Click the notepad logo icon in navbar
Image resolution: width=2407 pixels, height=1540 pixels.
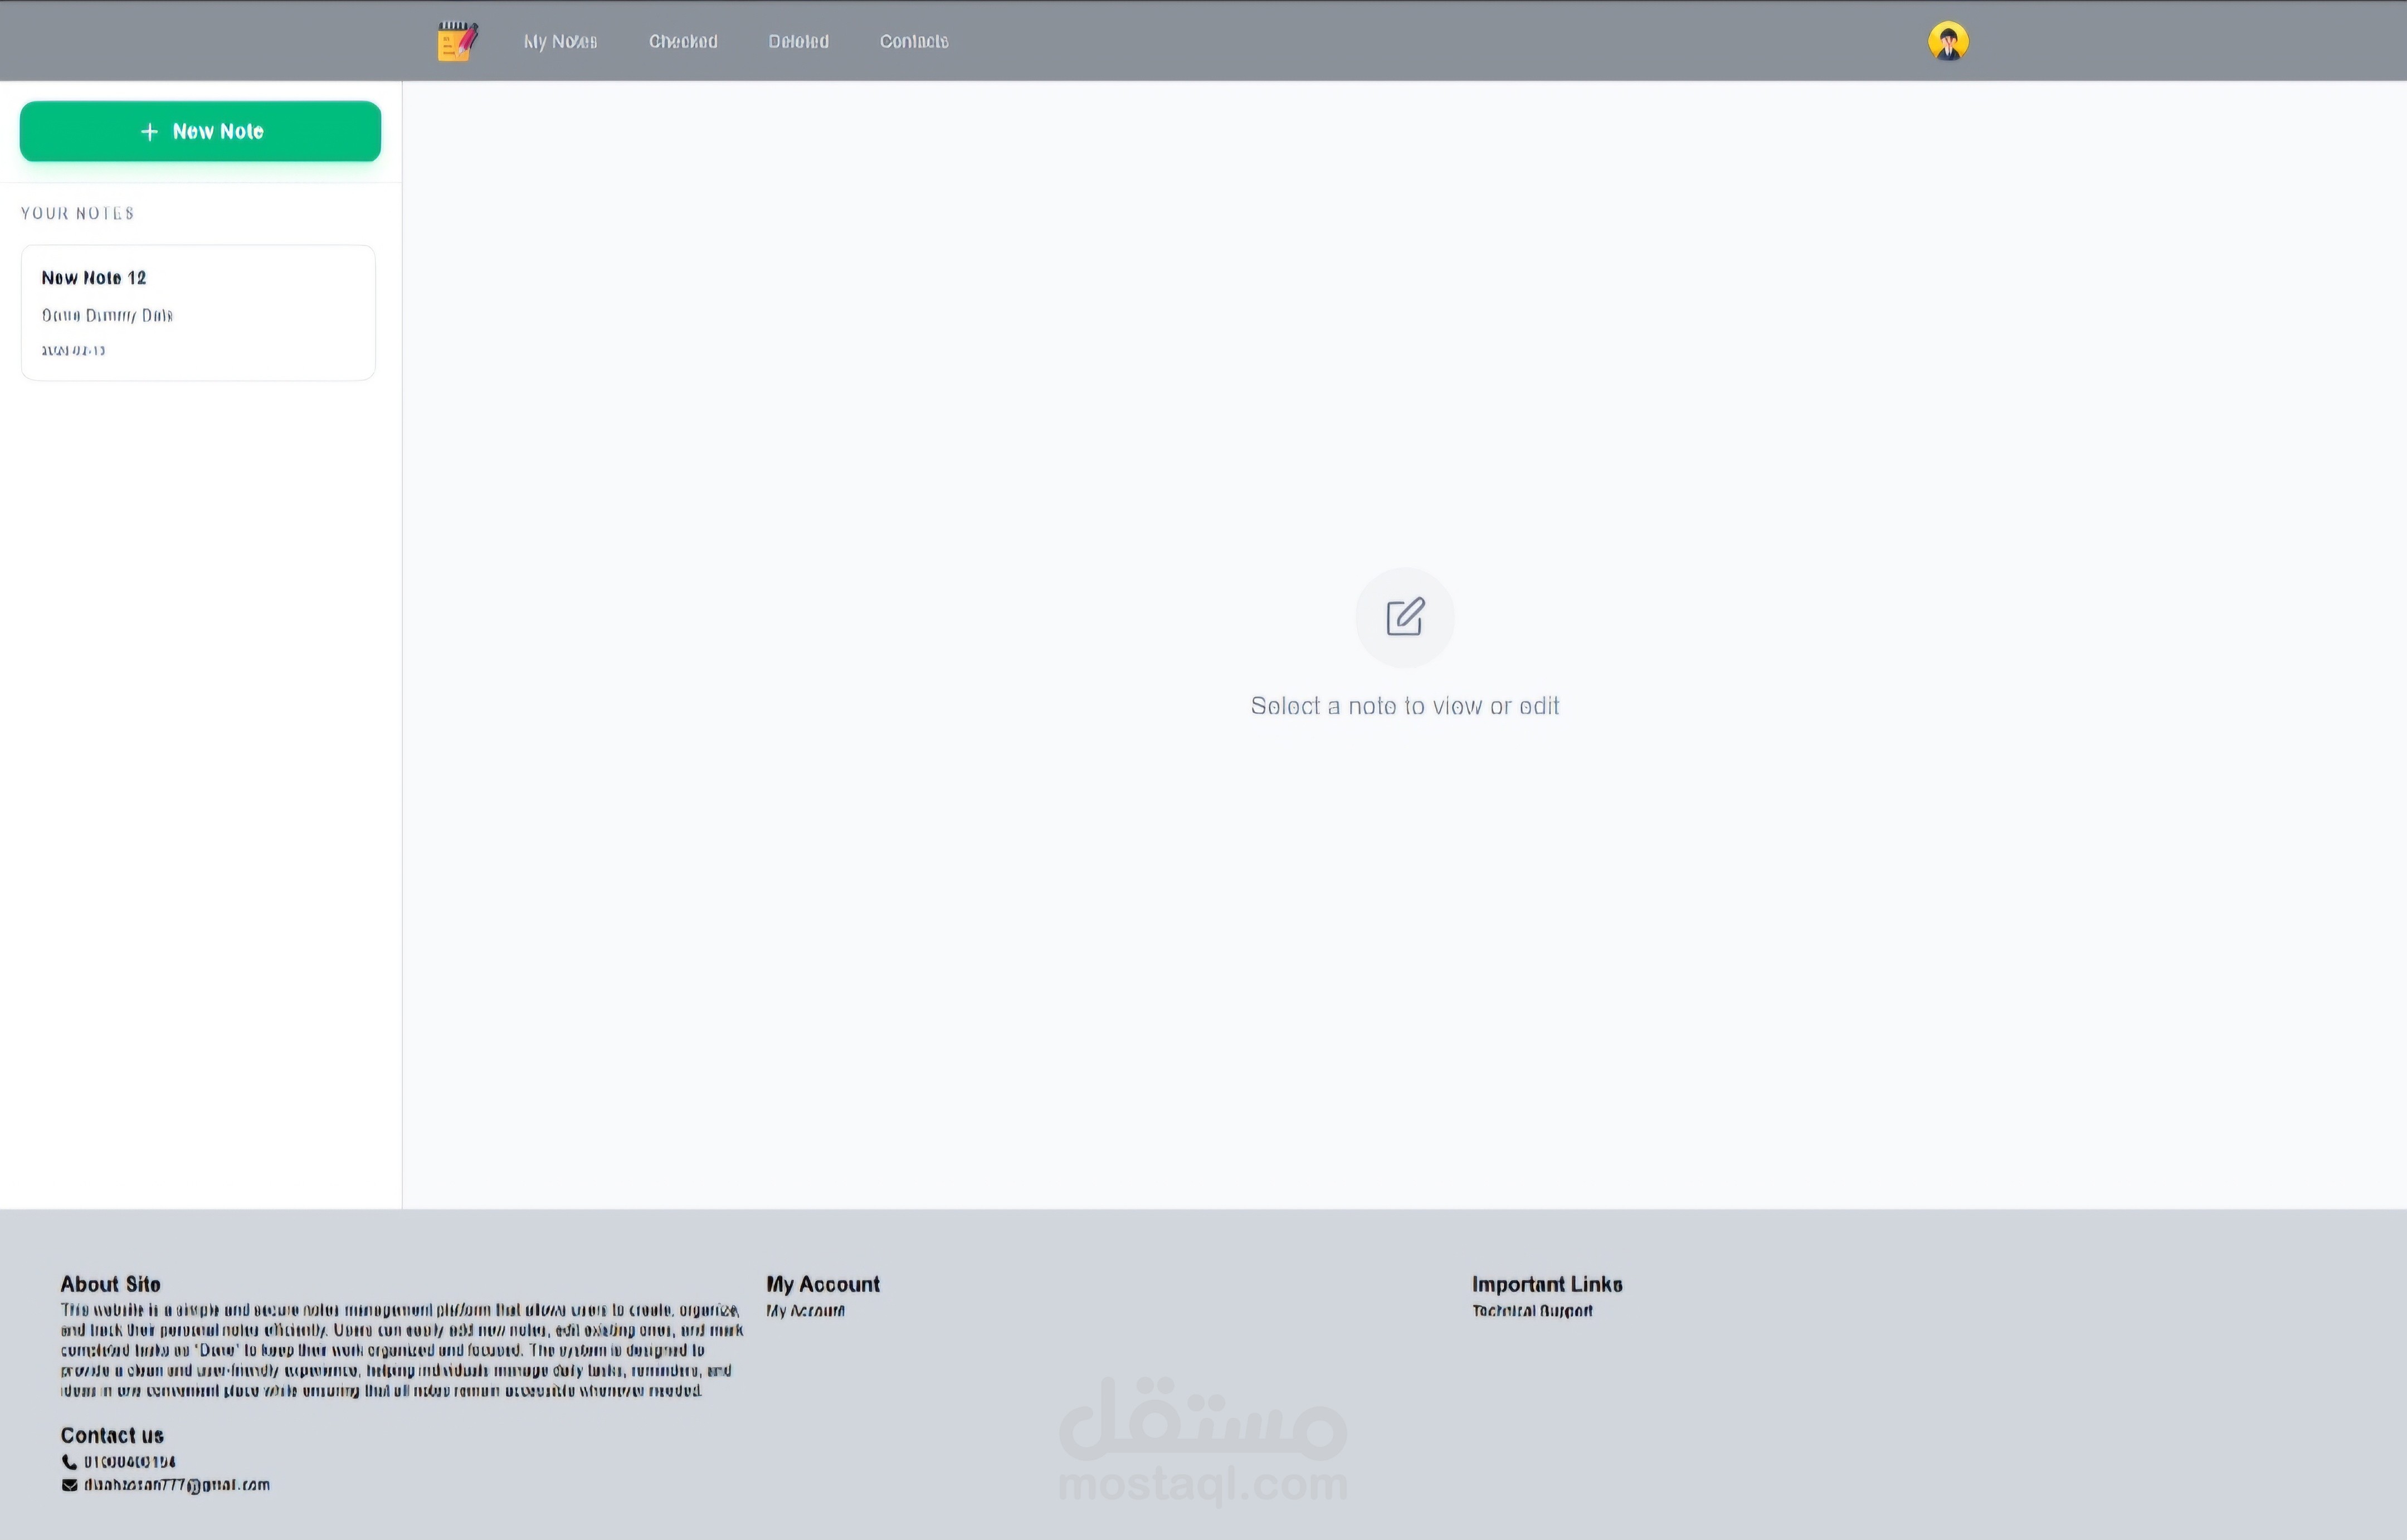[x=458, y=41]
